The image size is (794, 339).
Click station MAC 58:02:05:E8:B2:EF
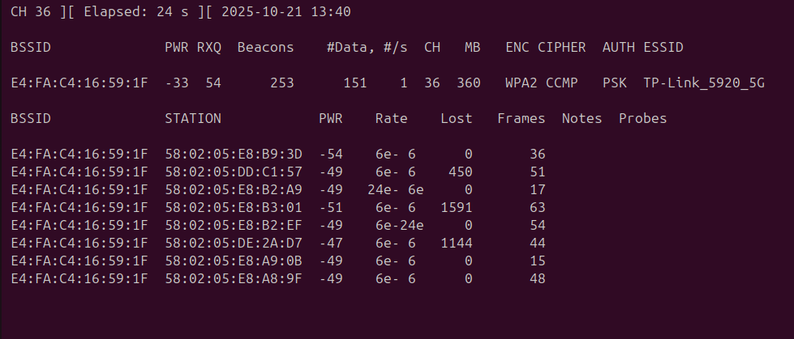234,226
